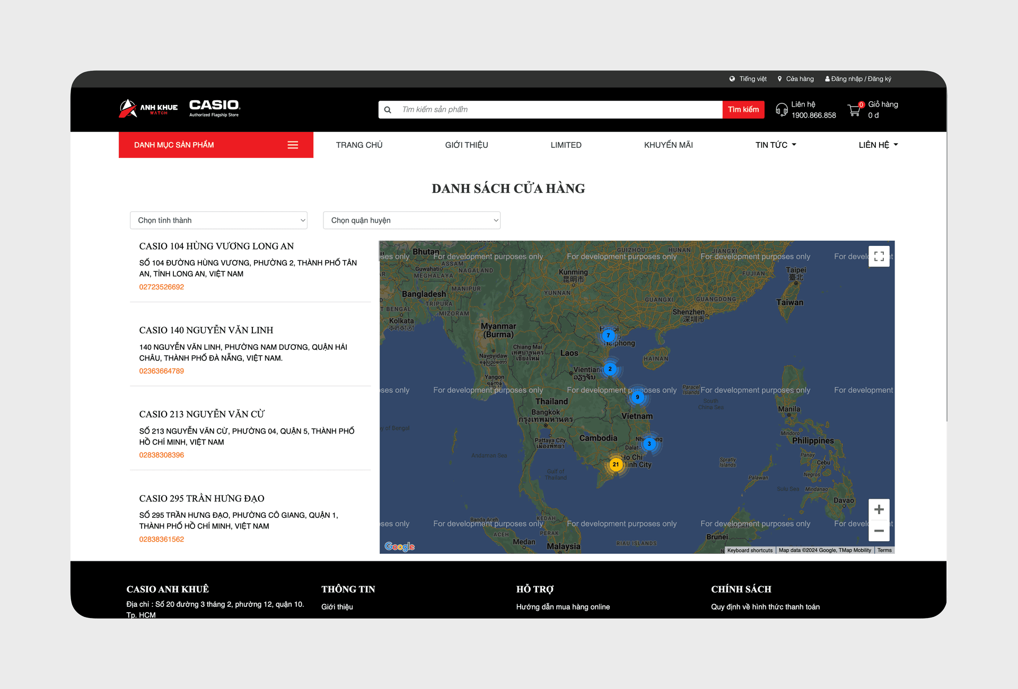Image resolution: width=1018 pixels, height=689 pixels.
Task: Click the Anh Khue Casio logo
Action: [x=179, y=109]
